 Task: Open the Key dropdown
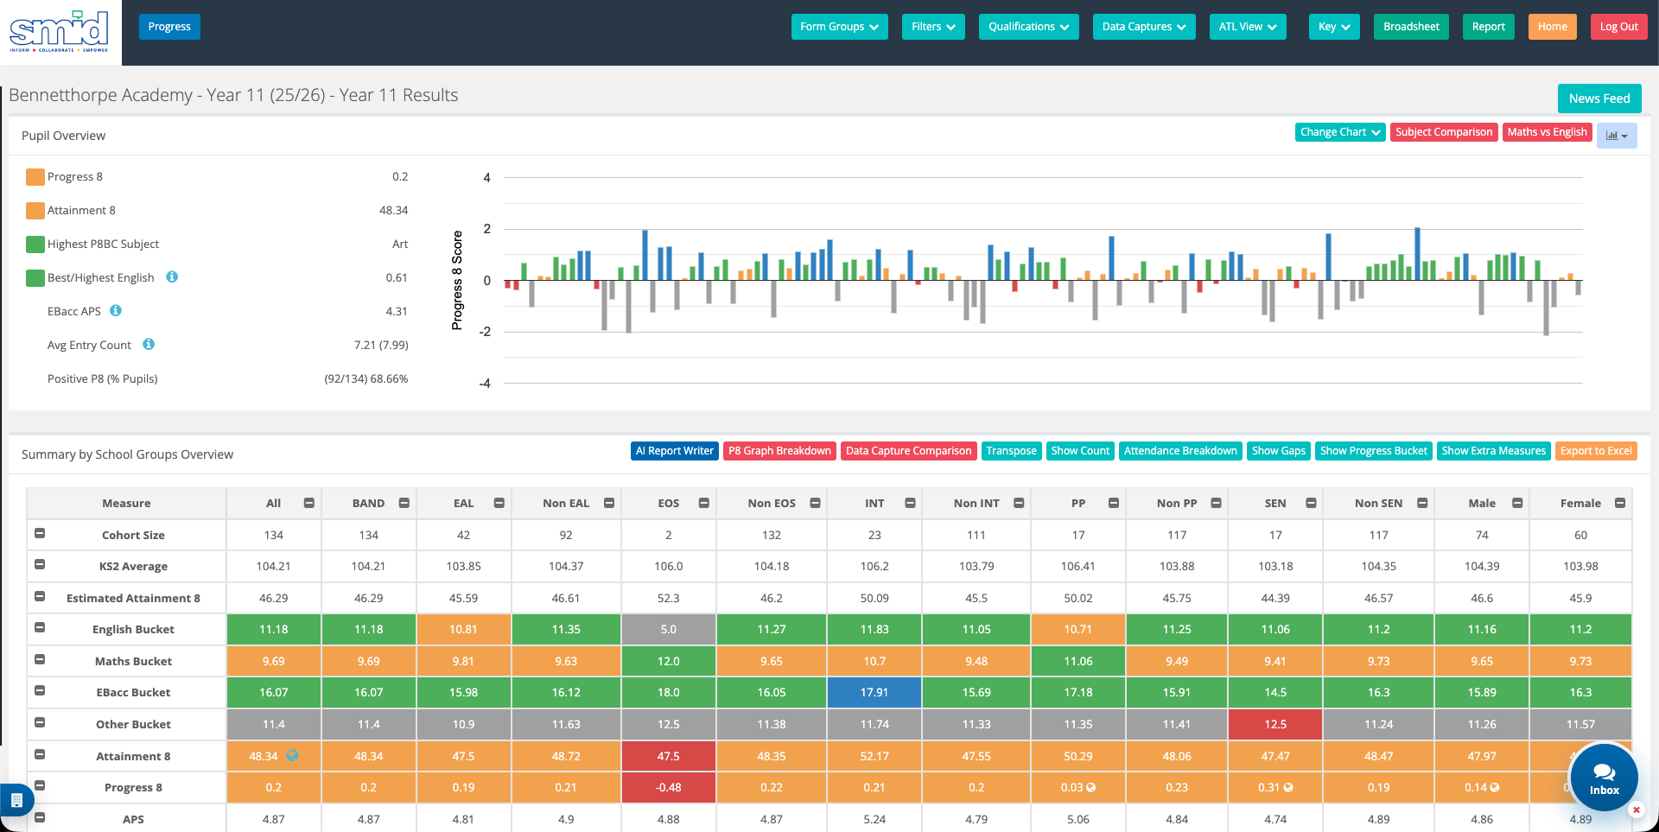pos(1334,27)
